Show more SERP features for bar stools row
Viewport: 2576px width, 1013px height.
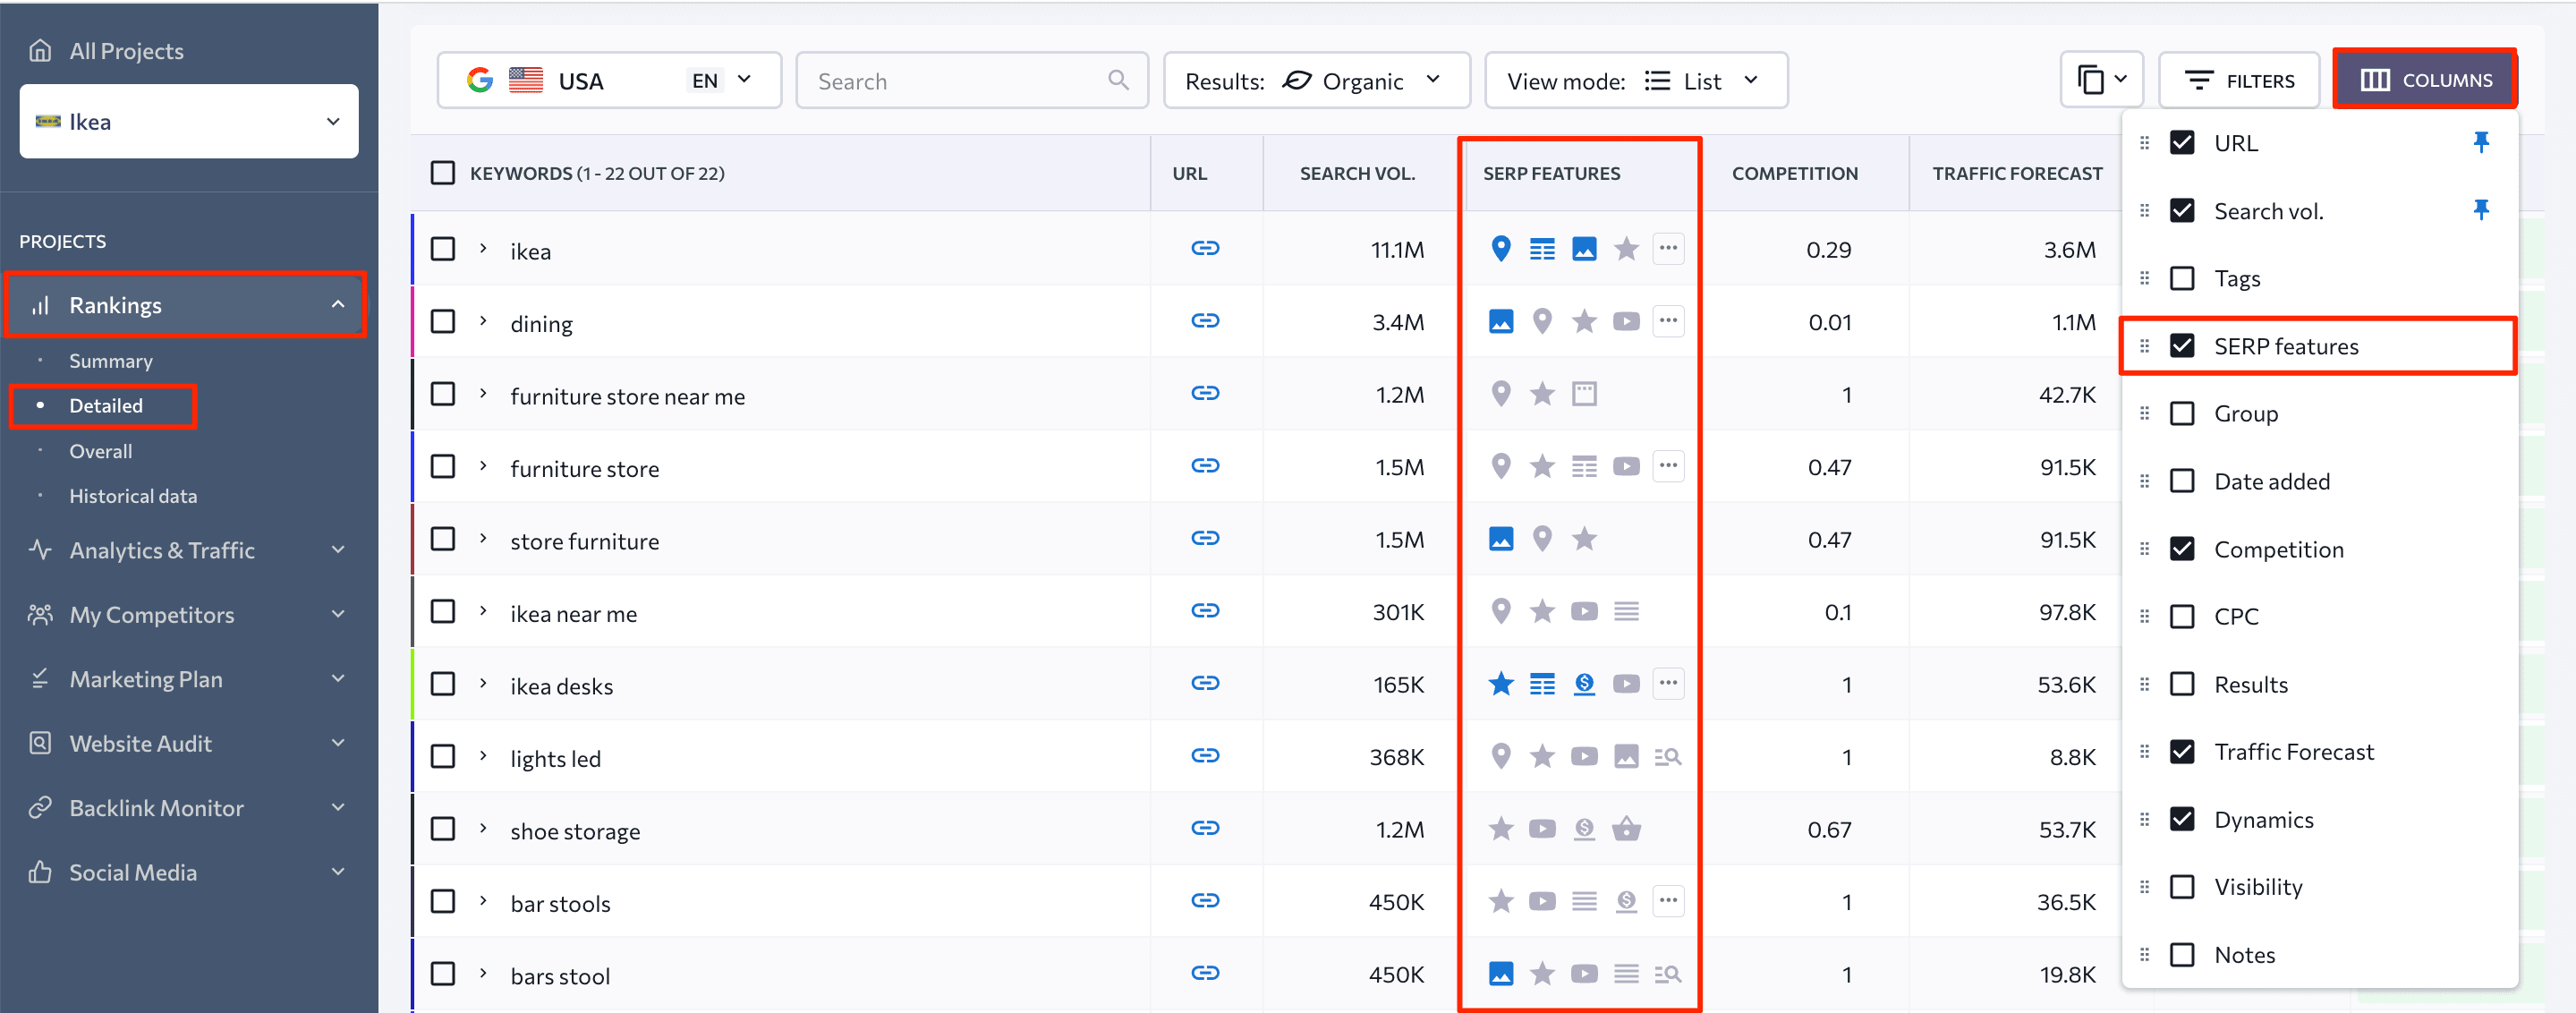1668,901
